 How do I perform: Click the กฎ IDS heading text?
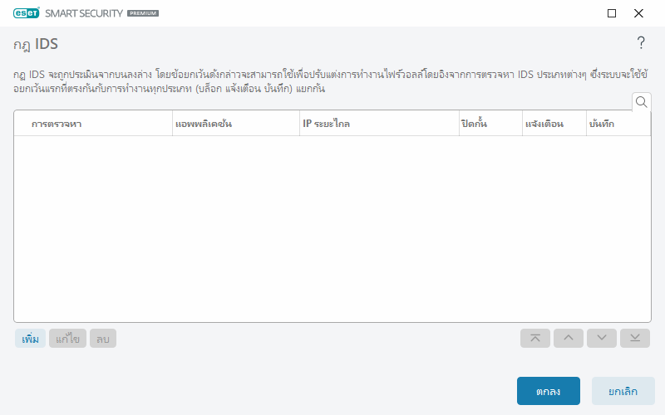(x=36, y=44)
